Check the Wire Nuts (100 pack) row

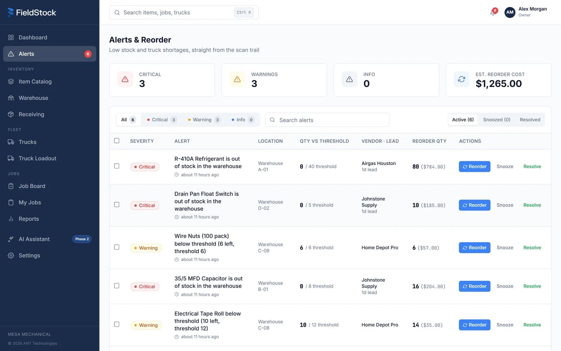click(x=117, y=247)
